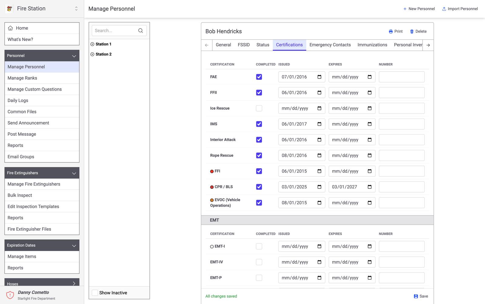The width and height of the screenshot is (485, 304).
Task: Click the Fire Station logo icon
Action: coord(9,9)
